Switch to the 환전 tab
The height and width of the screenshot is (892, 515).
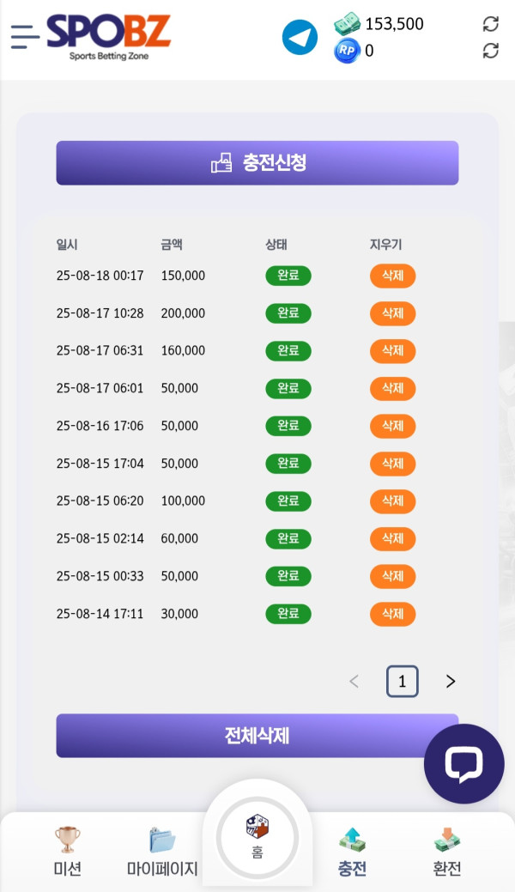[446, 852]
